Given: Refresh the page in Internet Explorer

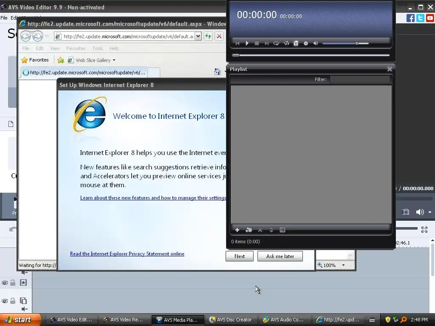Looking at the screenshot, I should (x=208, y=36).
